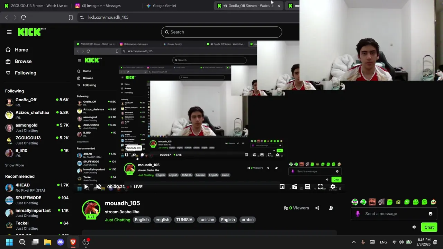Viewport: 443px width, 249px height.
Task: Toggle system microphone tray icon
Action: [x=363, y=242]
